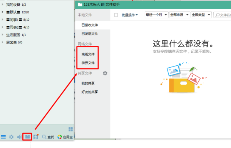This screenshot has height=148, width=231.
Task: Open the QQ main menu icon
Action: click(3, 137)
